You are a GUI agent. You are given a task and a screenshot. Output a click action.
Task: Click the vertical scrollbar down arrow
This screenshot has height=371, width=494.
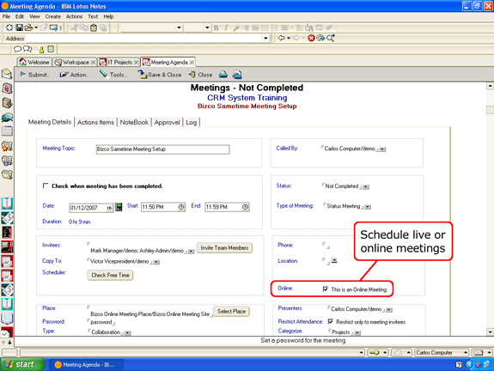(490, 331)
